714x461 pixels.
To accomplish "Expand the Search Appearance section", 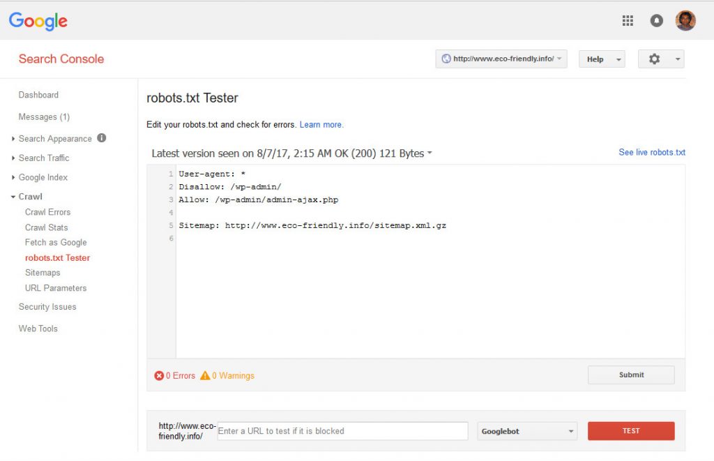I will click(x=13, y=139).
